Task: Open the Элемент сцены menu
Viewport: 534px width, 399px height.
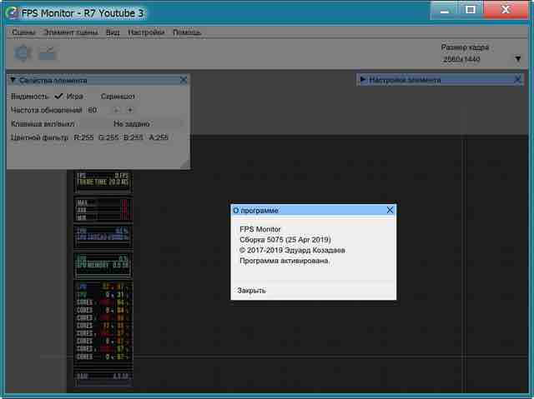Action: tap(70, 32)
